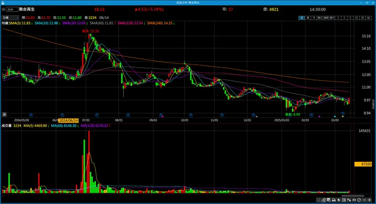Click the crosshair pointer tool icon
This screenshot has height=204, width=376.
click(x=349, y=200)
